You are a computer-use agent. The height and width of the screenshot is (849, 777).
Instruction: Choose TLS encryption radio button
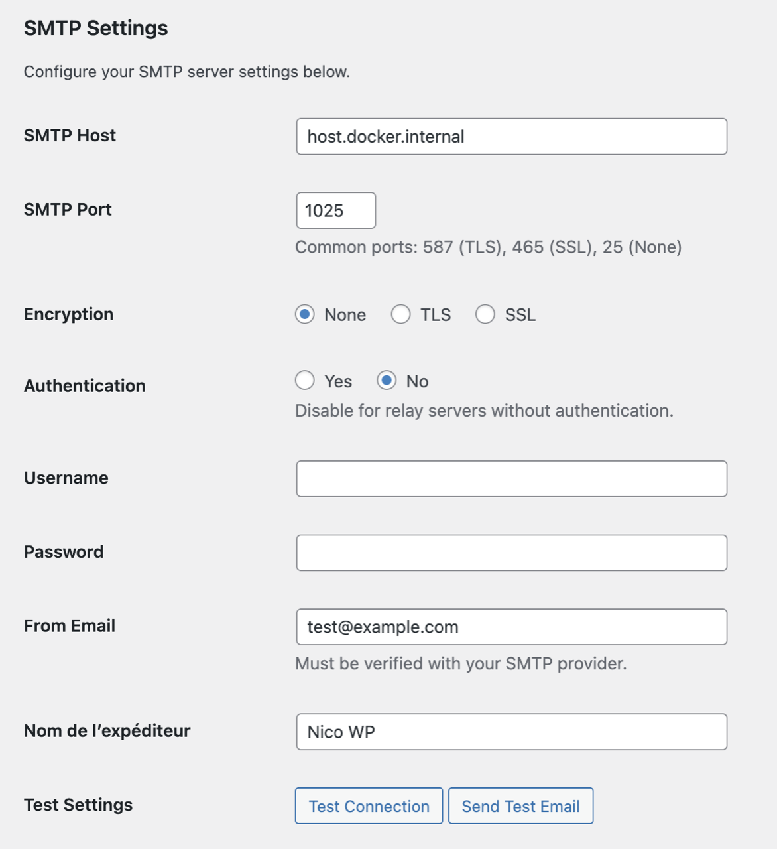click(x=400, y=314)
